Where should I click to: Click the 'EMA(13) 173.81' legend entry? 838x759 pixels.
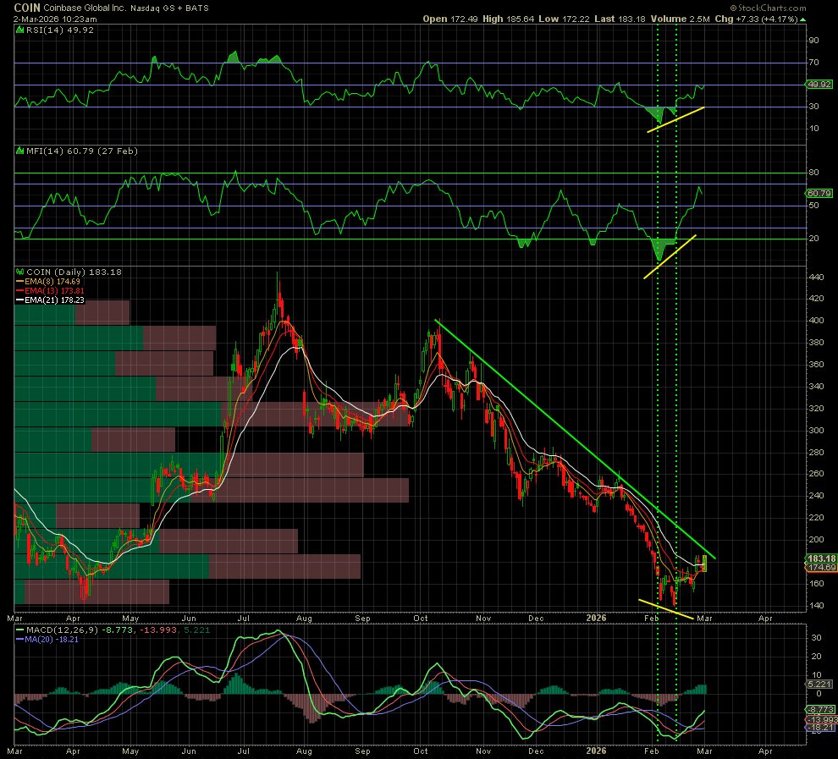[54, 290]
